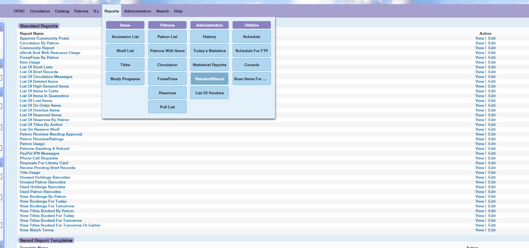529x248 pixels.
Task: Open the Accession List report
Action: [x=125, y=37]
